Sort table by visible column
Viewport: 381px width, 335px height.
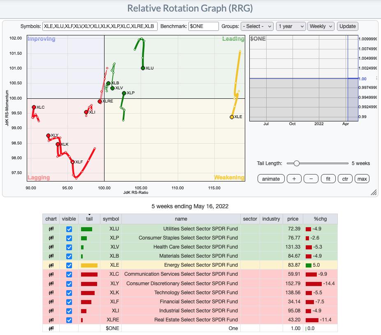pyautogui.click(x=69, y=219)
